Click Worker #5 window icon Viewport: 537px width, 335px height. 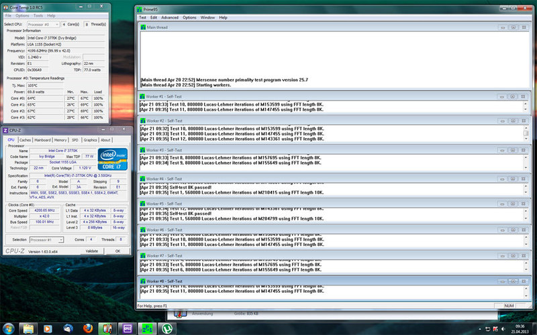coord(142,204)
